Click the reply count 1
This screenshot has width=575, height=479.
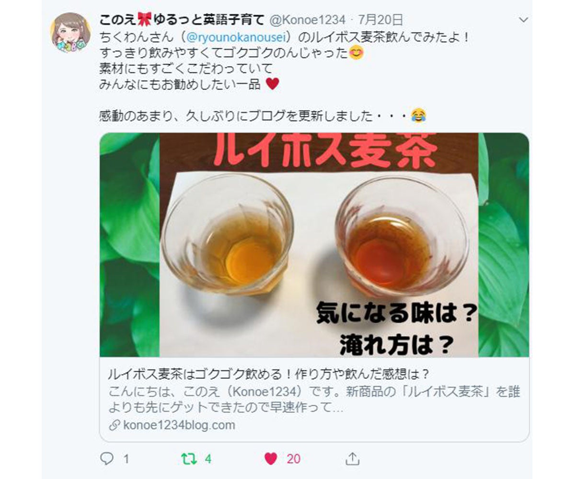coord(126,459)
